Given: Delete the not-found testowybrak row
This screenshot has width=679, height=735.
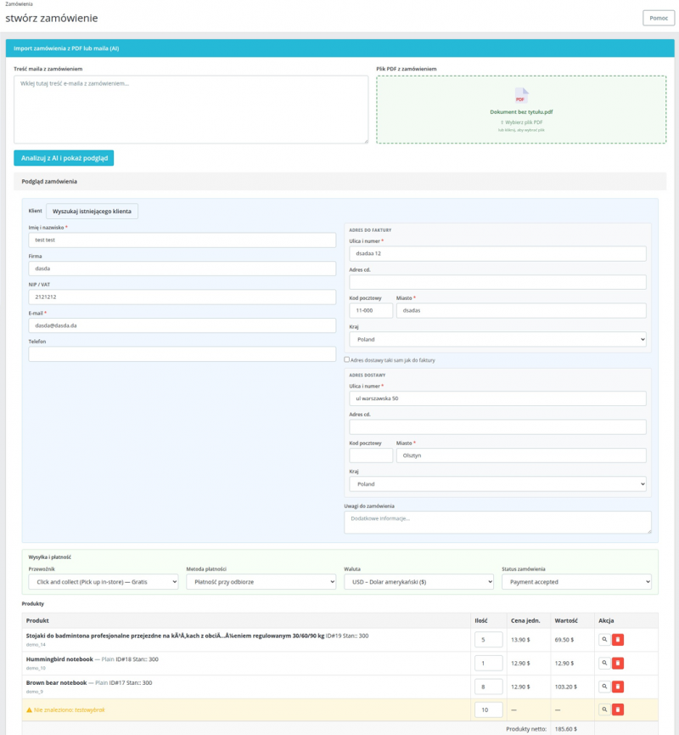Looking at the screenshot, I should tap(618, 710).
